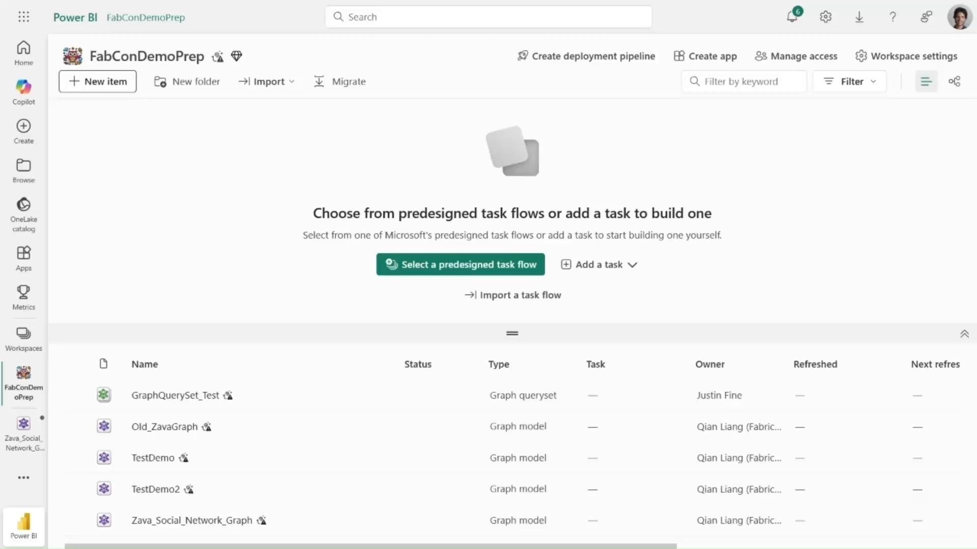
Task: Toggle the list view button
Action: (926, 81)
